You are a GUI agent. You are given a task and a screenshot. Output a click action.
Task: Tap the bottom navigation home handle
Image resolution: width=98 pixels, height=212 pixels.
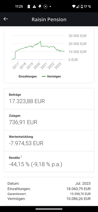pyautogui.click(x=49, y=209)
